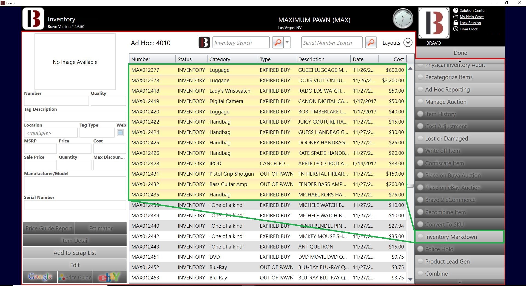Click the side menu scroll-down arrow
The height and width of the screenshot is (286, 526).
tap(460, 282)
